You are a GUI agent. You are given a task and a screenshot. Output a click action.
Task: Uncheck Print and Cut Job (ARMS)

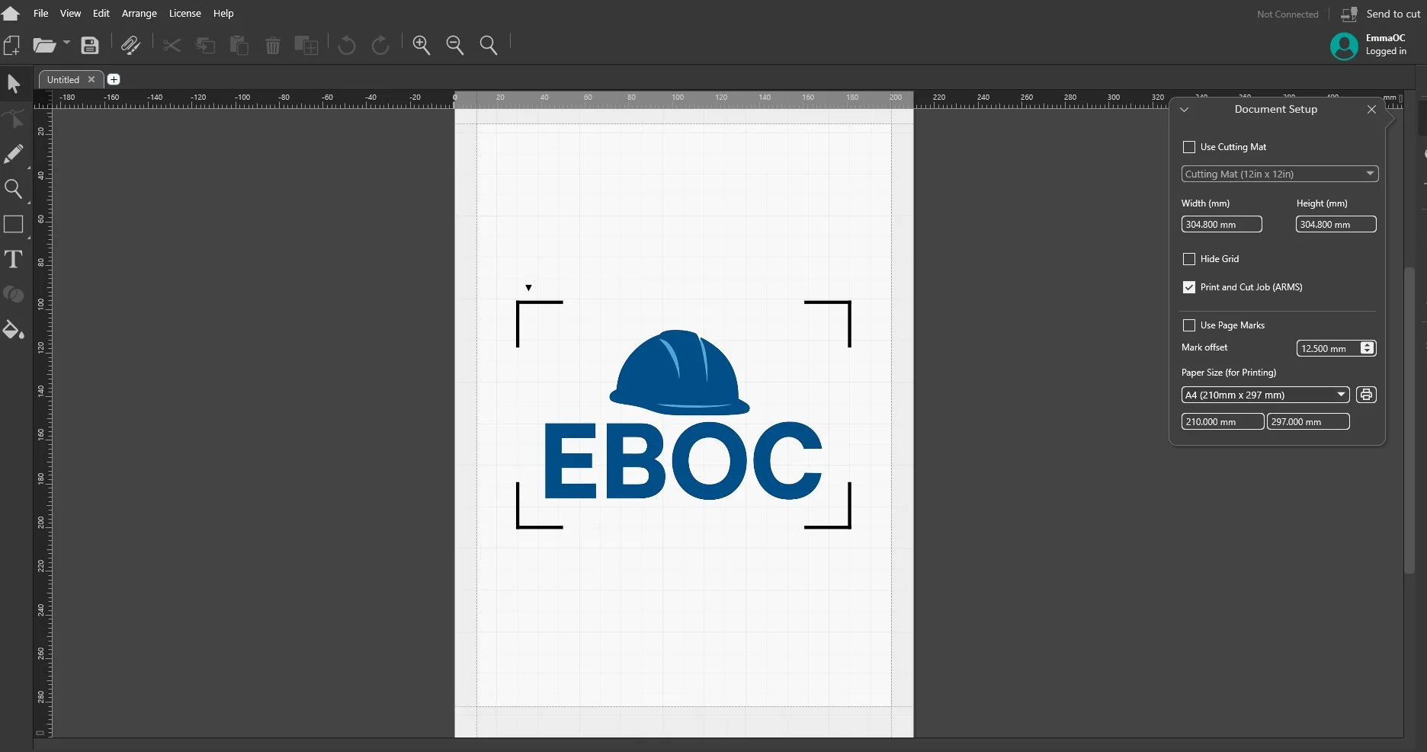point(1189,287)
